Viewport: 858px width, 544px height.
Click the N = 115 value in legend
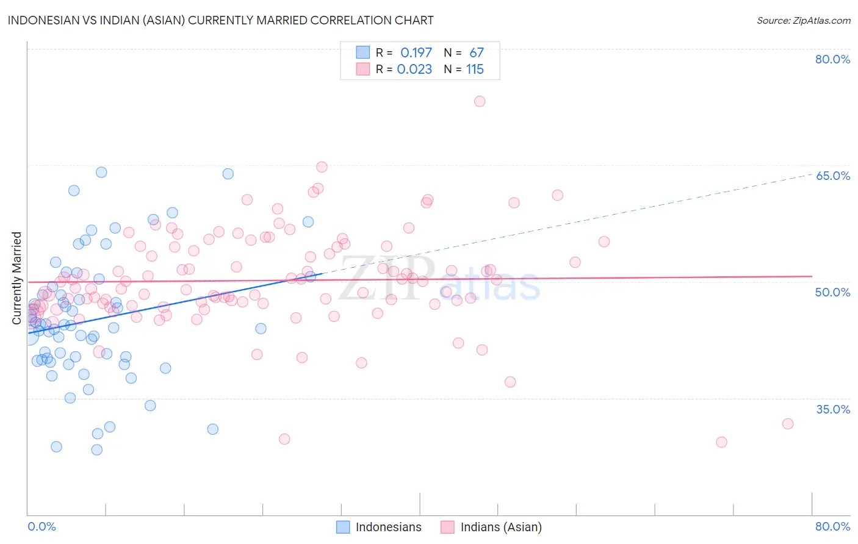[464, 69]
